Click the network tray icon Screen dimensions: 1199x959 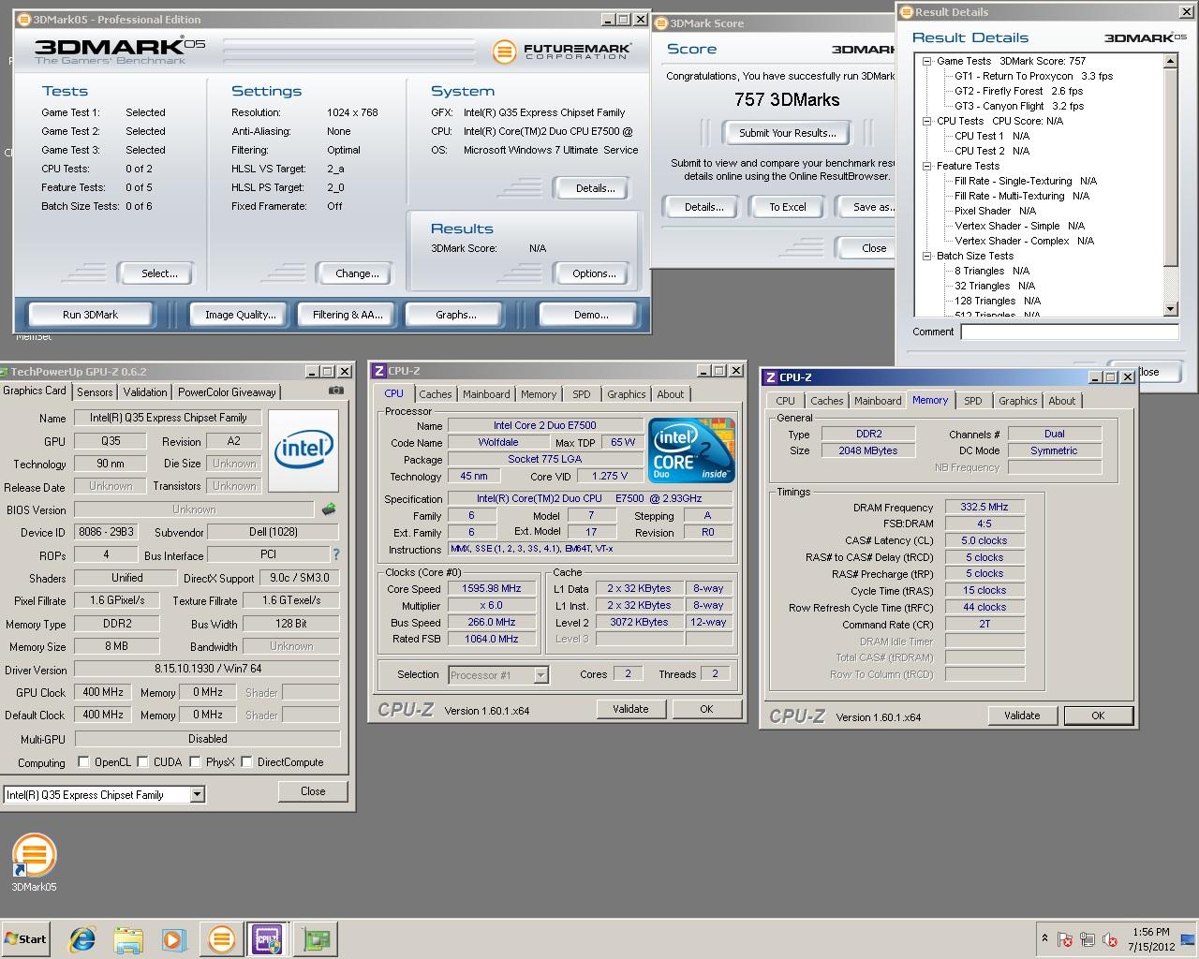click(x=1088, y=939)
